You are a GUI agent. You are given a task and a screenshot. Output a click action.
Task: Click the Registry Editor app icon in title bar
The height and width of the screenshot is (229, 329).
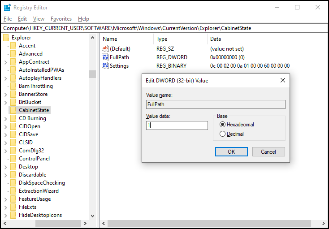[7, 8]
